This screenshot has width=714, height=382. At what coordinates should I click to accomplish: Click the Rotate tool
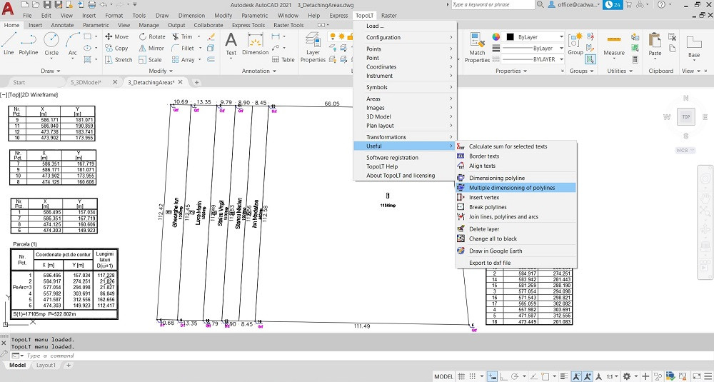[152, 36]
